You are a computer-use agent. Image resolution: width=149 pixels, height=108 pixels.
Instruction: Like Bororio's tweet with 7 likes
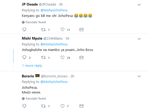pyautogui.click(x=62, y=106)
